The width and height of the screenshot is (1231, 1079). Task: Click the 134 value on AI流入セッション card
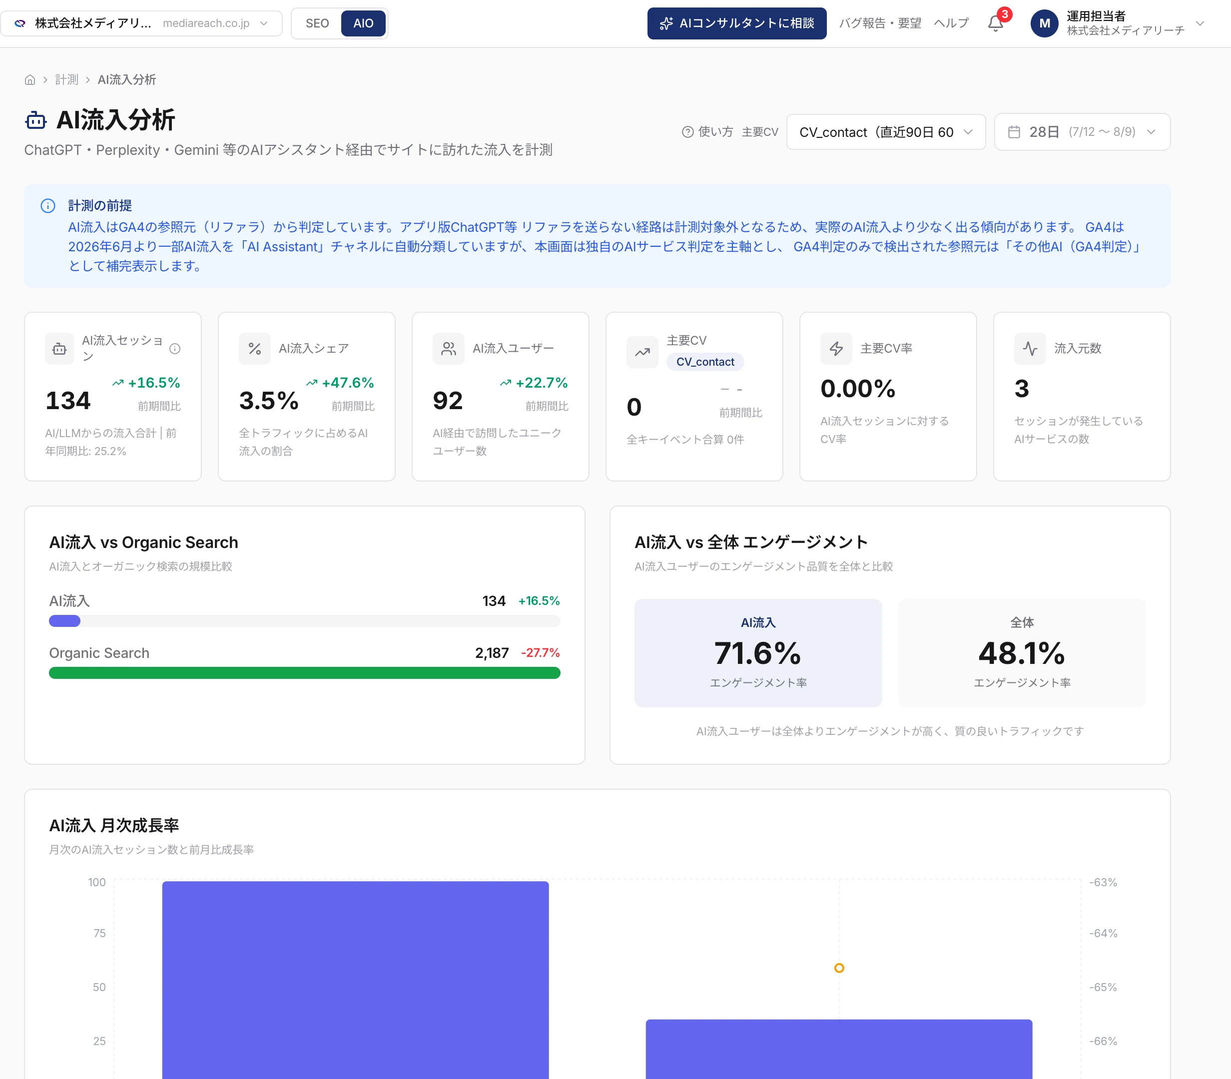tap(68, 401)
